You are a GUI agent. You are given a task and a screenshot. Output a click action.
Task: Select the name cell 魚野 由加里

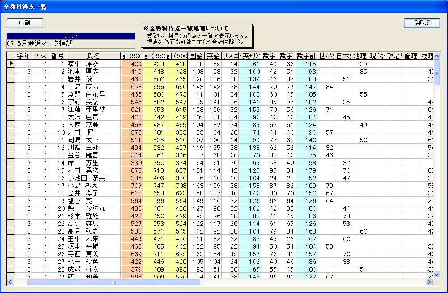pos(93,94)
